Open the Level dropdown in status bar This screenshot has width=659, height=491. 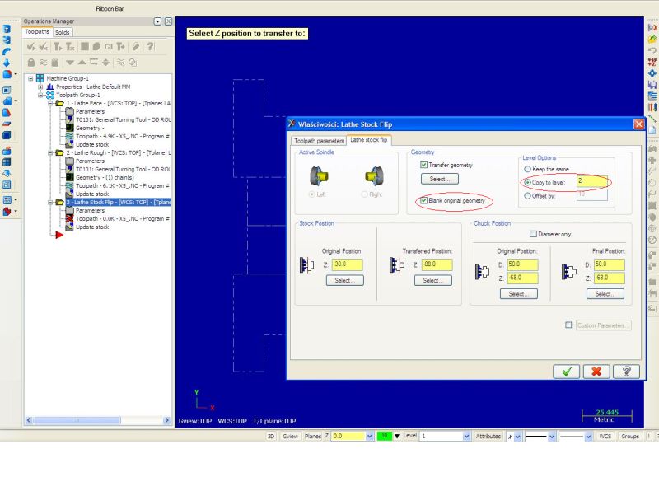(466, 437)
